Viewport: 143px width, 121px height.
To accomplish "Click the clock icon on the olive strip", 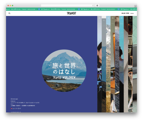I will pos(113,18).
